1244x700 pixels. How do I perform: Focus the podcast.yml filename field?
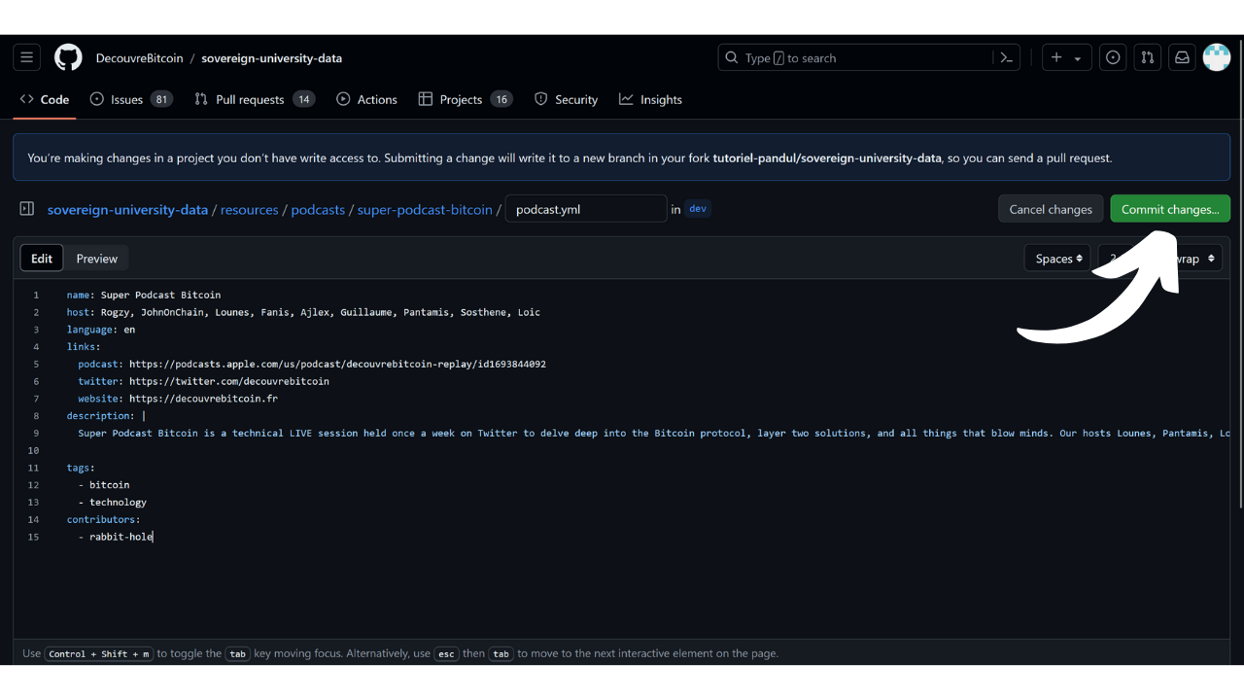(x=586, y=209)
